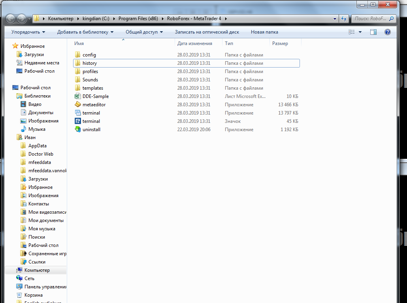Click Компьютер breadcrumb segment
407x303 pixels.
pos(61,19)
